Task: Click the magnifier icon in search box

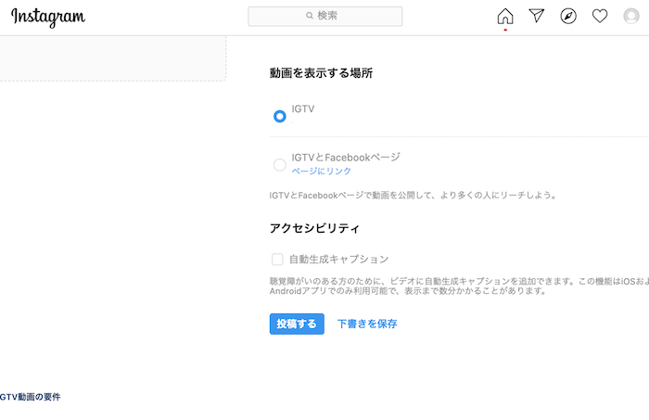Action: 309,16
